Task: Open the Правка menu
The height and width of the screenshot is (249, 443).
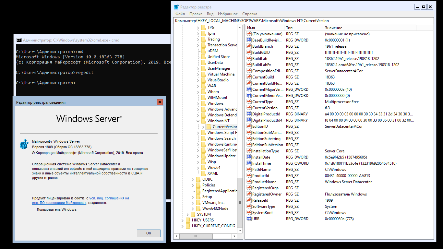Action: tap(196, 14)
